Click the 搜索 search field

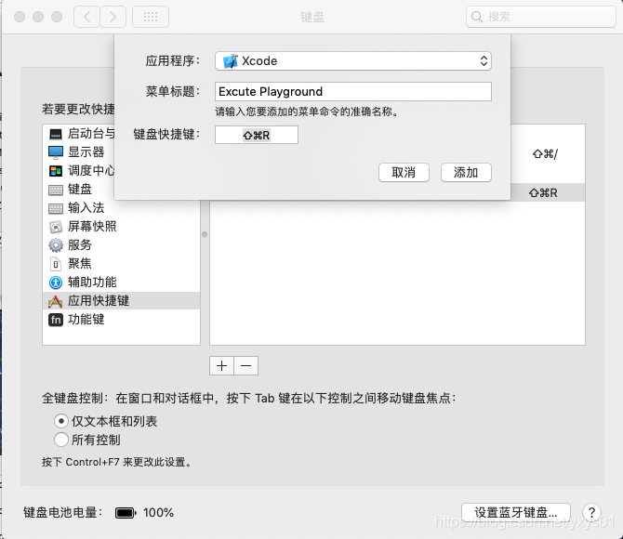coord(541,17)
